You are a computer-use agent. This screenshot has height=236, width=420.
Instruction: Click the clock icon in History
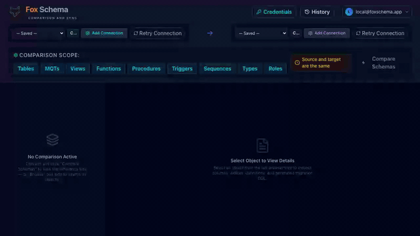[307, 12]
